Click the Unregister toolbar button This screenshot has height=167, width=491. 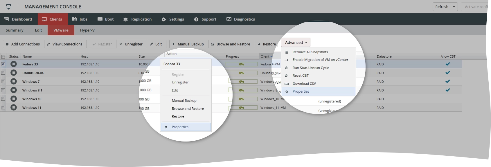tap(132, 44)
